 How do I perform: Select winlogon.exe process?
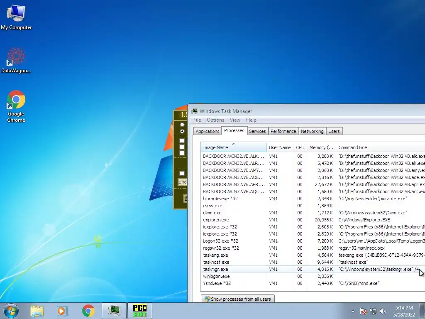pyautogui.click(x=313, y=276)
